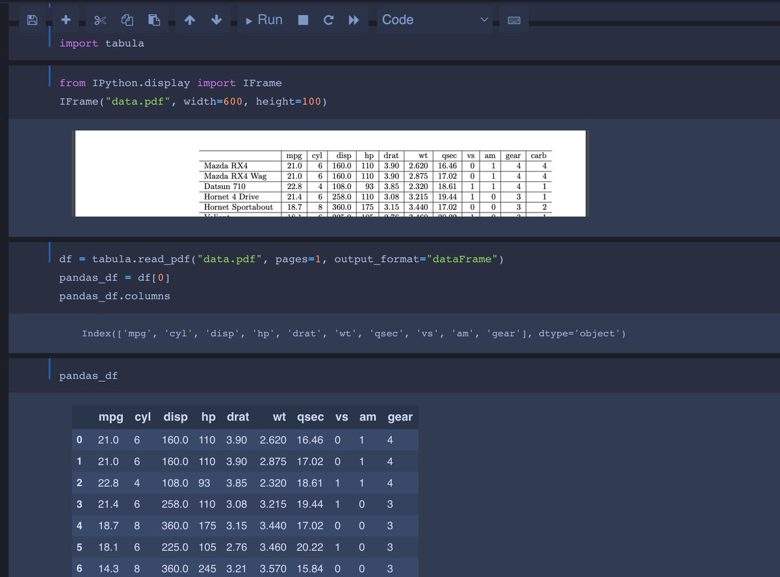Screen dimensions: 780x577
Task: Click the Index([...]) columns output text
Action: click(x=354, y=333)
